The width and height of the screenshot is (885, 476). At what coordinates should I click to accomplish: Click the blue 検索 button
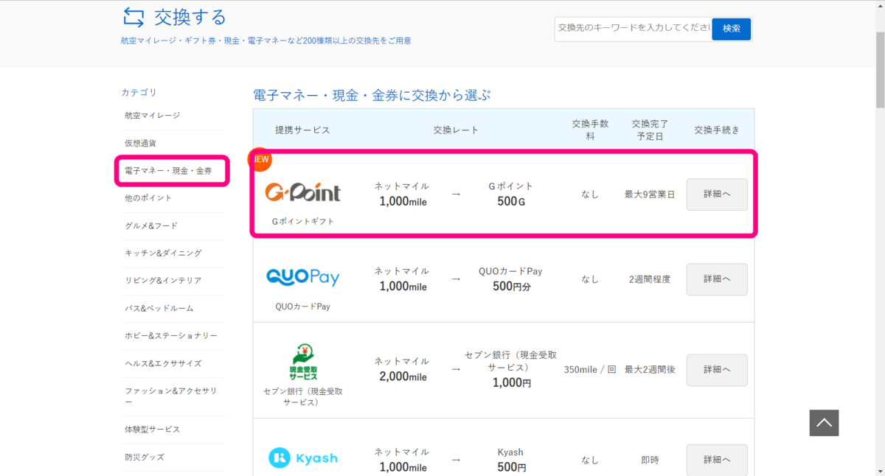731,29
